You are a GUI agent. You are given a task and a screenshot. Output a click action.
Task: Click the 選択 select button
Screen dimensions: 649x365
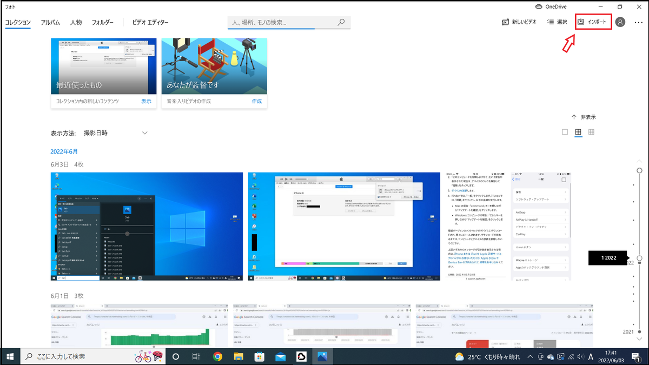point(557,22)
